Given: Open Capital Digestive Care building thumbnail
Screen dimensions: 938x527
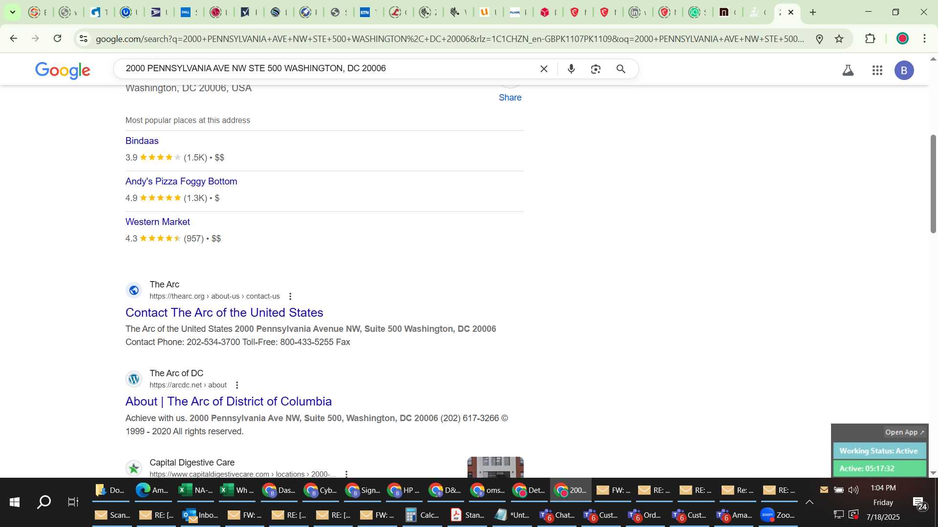Looking at the screenshot, I should (x=495, y=467).
